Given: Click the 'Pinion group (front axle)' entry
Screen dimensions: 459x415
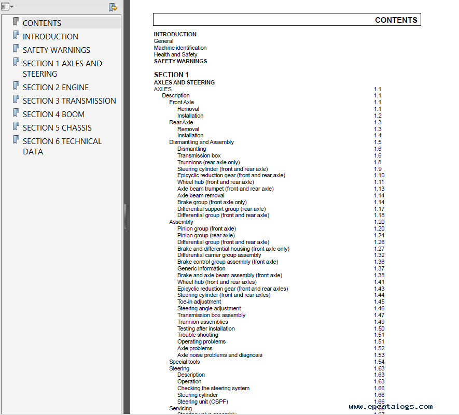Looking at the screenshot, I should click(206, 228).
